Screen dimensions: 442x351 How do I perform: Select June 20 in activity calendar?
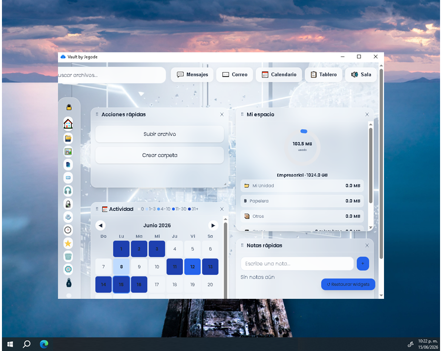coord(211,285)
